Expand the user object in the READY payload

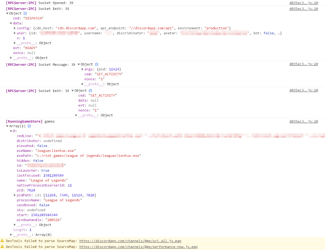(x=15, y=33)
